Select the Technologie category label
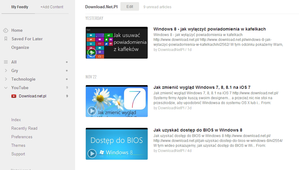Viewport: 299px width, 170px height. [23, 79]
